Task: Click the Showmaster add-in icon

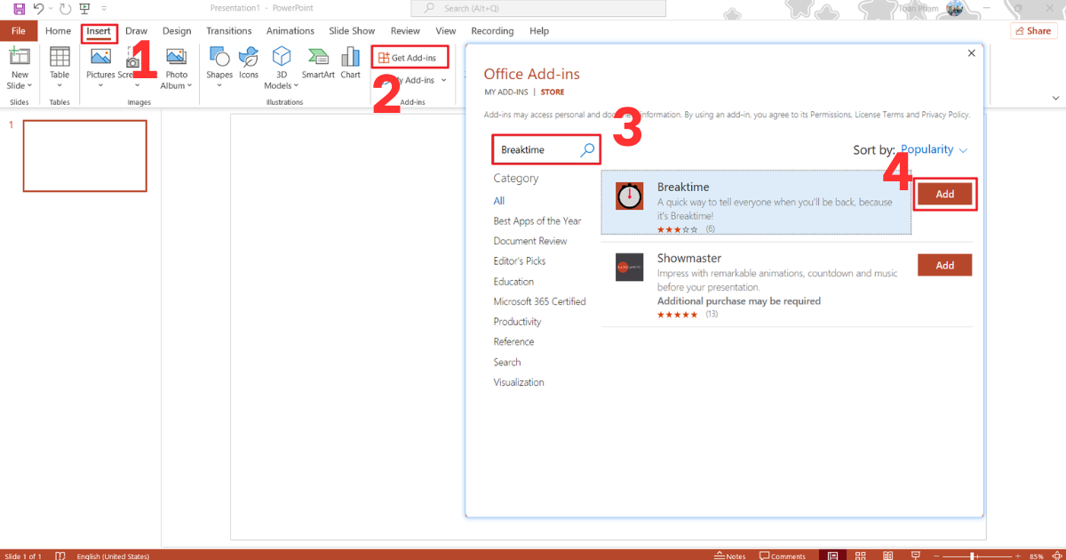Action: tap(630, 267)
